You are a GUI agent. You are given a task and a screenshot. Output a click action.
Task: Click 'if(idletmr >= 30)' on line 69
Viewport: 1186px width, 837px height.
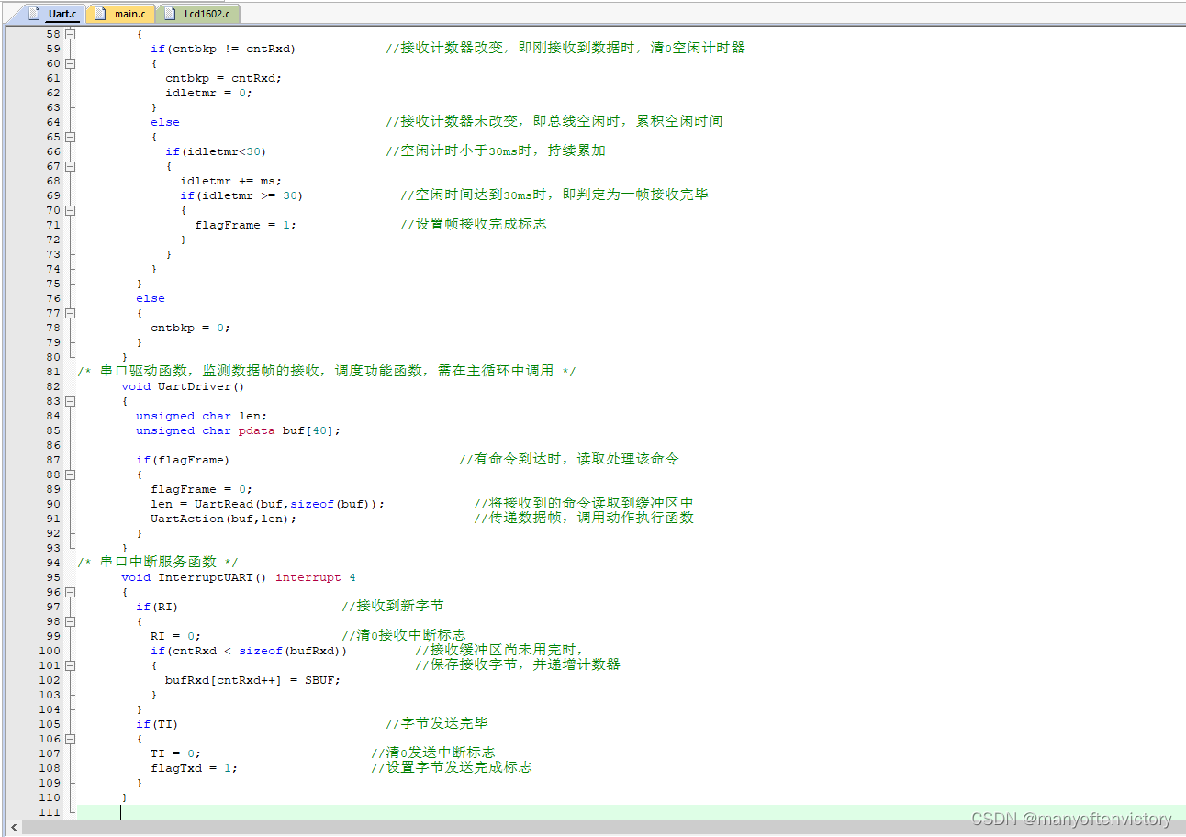point(241,195)
